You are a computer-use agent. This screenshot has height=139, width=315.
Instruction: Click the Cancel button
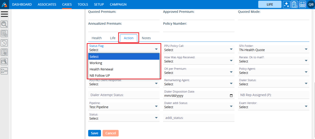pos(110,133)
